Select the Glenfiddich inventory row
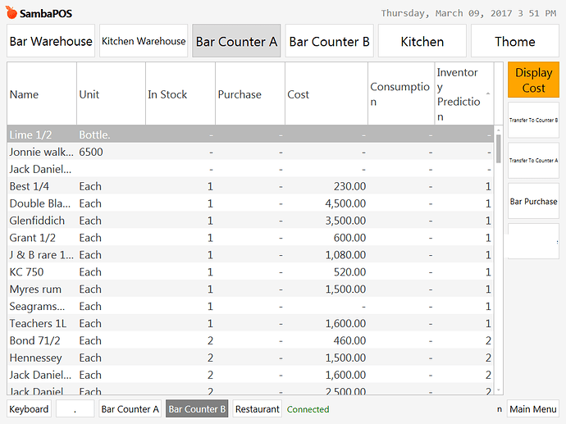This screenshot has height=424, width=566. 37,221
